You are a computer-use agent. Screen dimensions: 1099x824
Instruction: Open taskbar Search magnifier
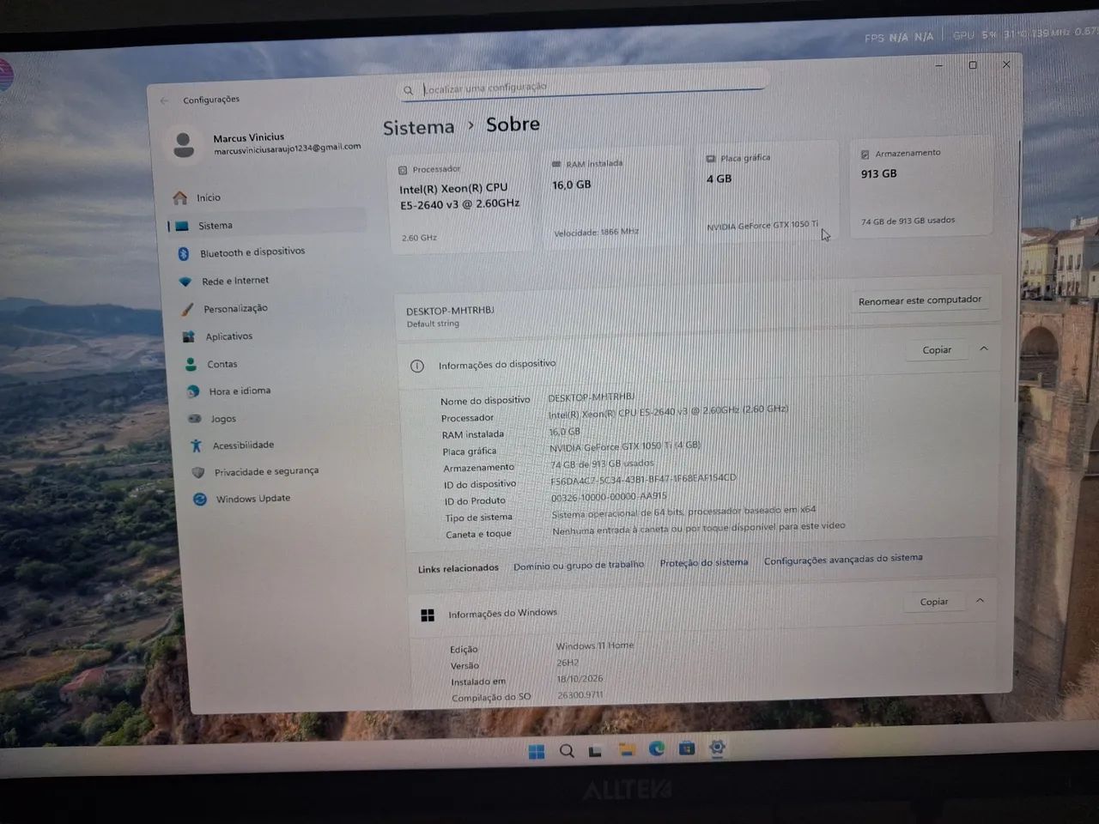[x=567, y=751]
